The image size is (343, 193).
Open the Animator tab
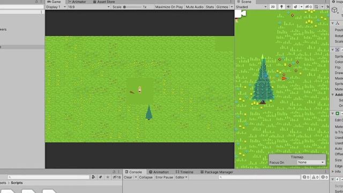(77, 2)
